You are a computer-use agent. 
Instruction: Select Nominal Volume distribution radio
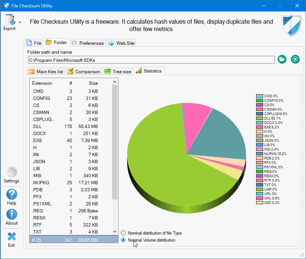click(x=123, y=240)
